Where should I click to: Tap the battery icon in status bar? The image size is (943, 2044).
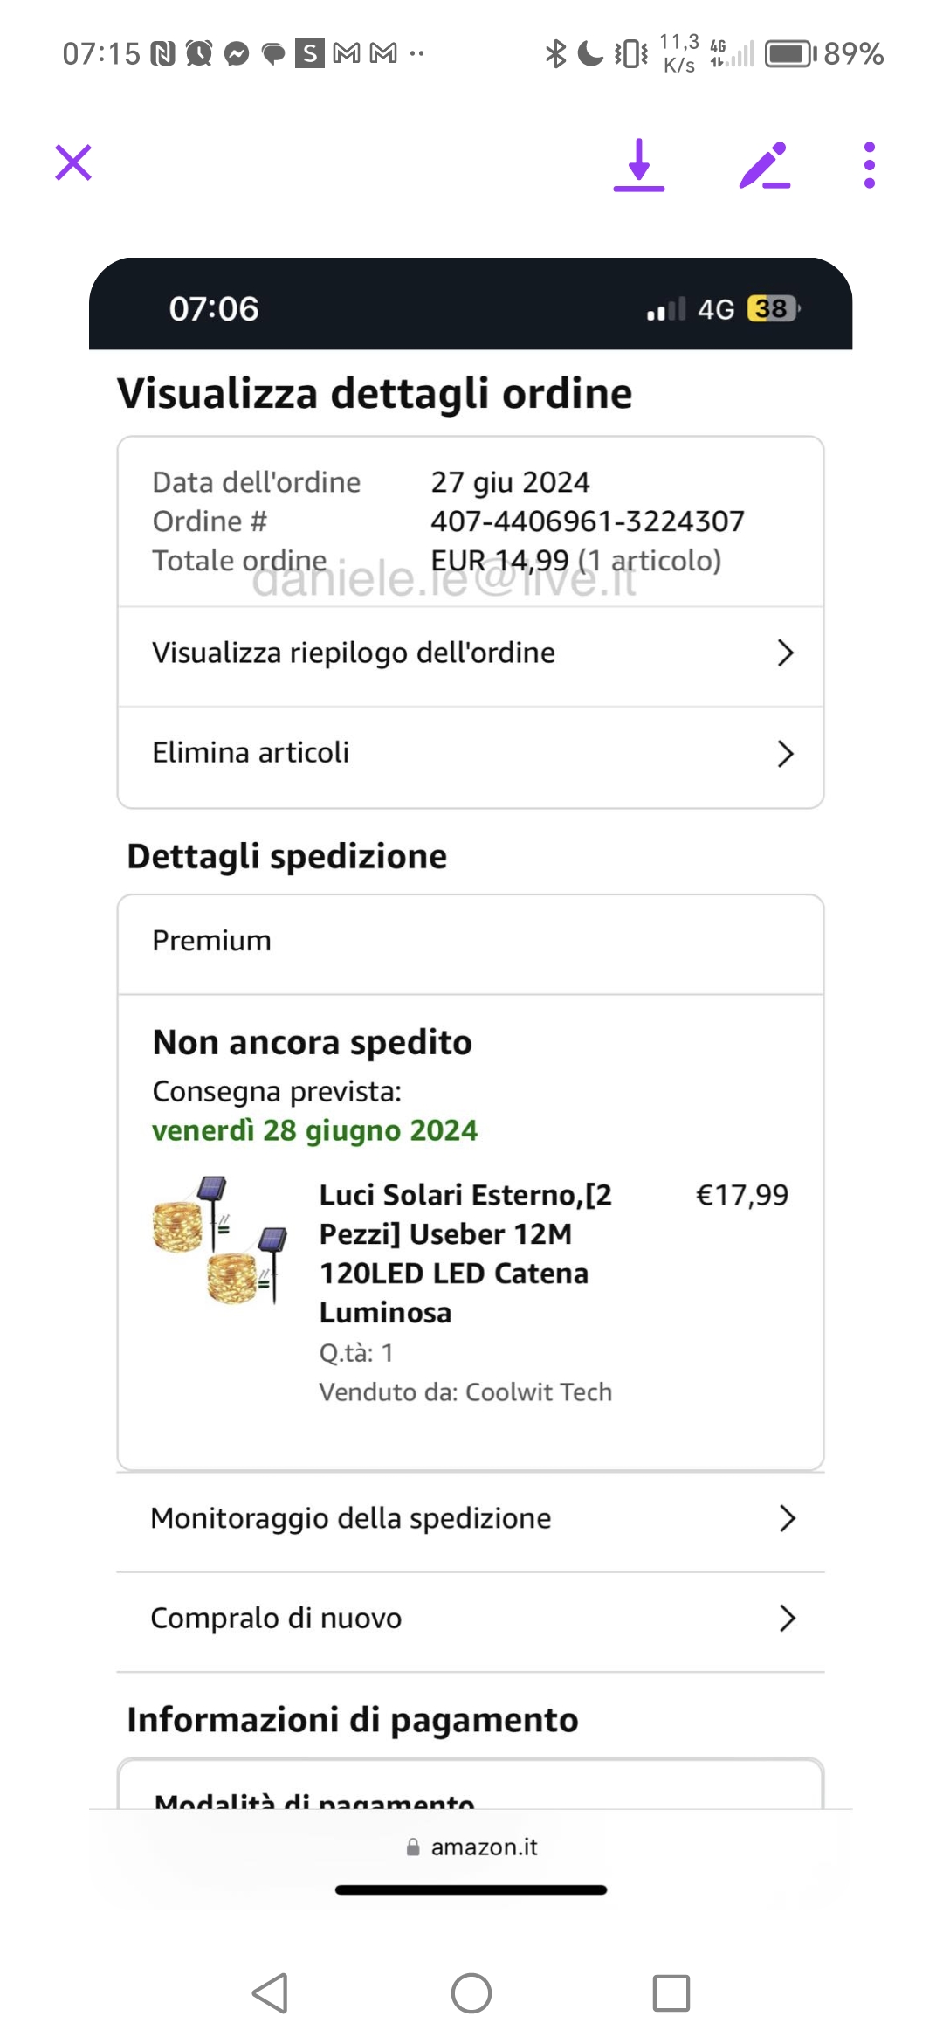(789, 54)
